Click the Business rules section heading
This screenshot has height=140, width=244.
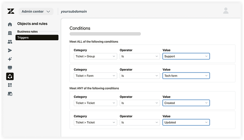point(27,31)
